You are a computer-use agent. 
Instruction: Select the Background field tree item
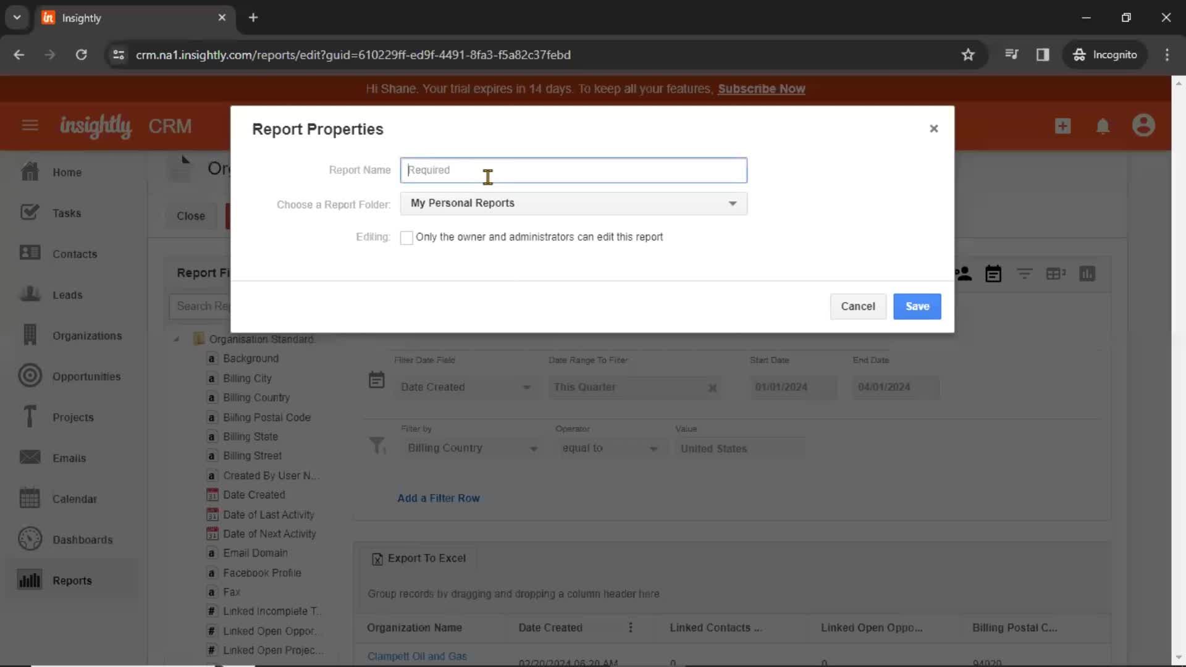coord(251,358)
